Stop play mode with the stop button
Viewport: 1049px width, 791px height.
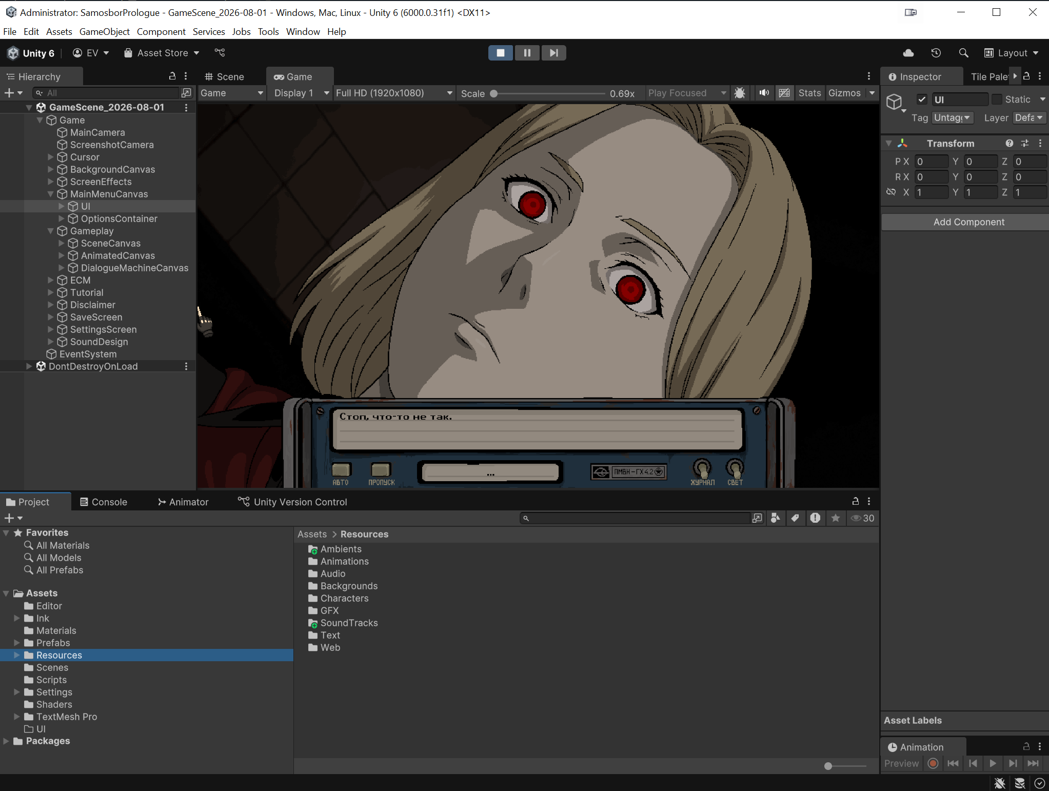(500, 53)
